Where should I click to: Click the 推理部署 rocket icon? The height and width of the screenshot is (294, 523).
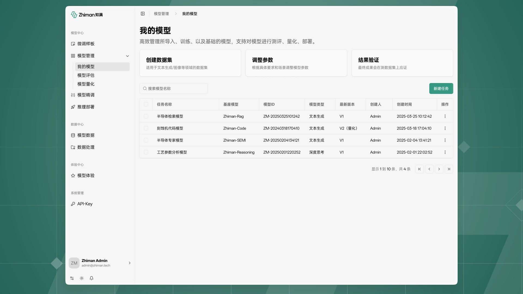click(x=73, y=107)
